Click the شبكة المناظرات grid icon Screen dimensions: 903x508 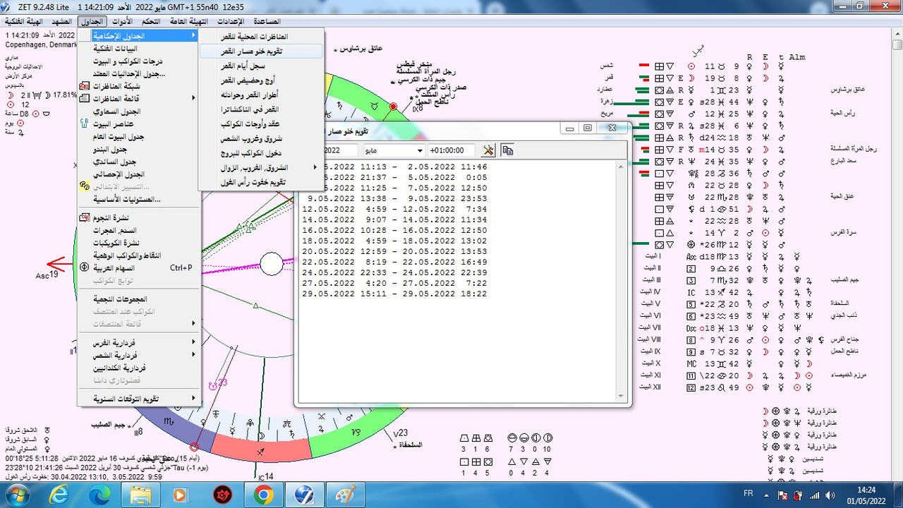coord(85,86)
